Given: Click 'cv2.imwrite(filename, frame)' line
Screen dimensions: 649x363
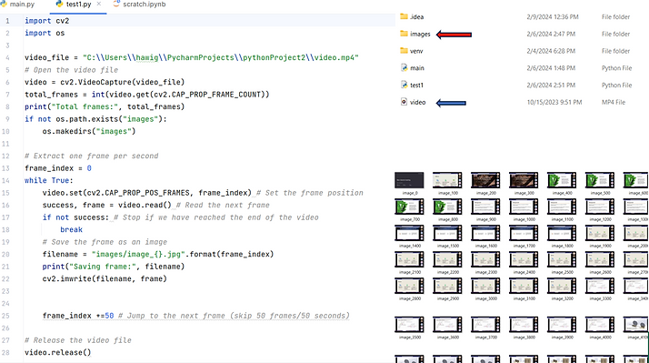Looking at the screenshot, I should 105,279.
